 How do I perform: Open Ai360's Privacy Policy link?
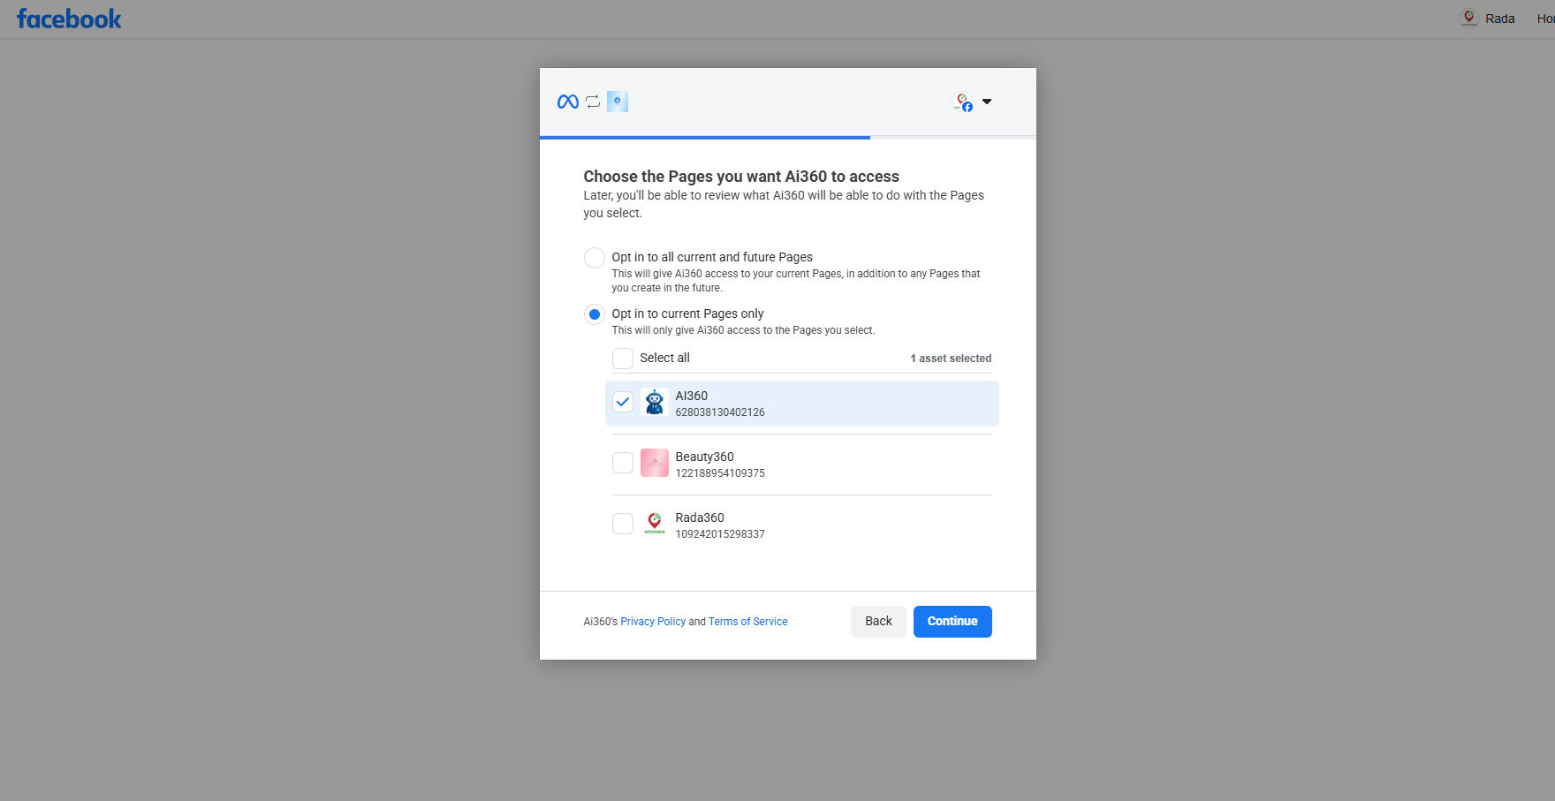(x=653, y=621)
